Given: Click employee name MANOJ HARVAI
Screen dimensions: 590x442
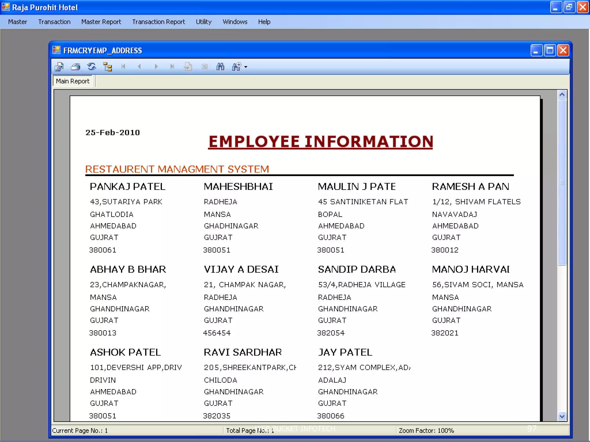Looking at the screenshot, I should [x=471, y=269].
